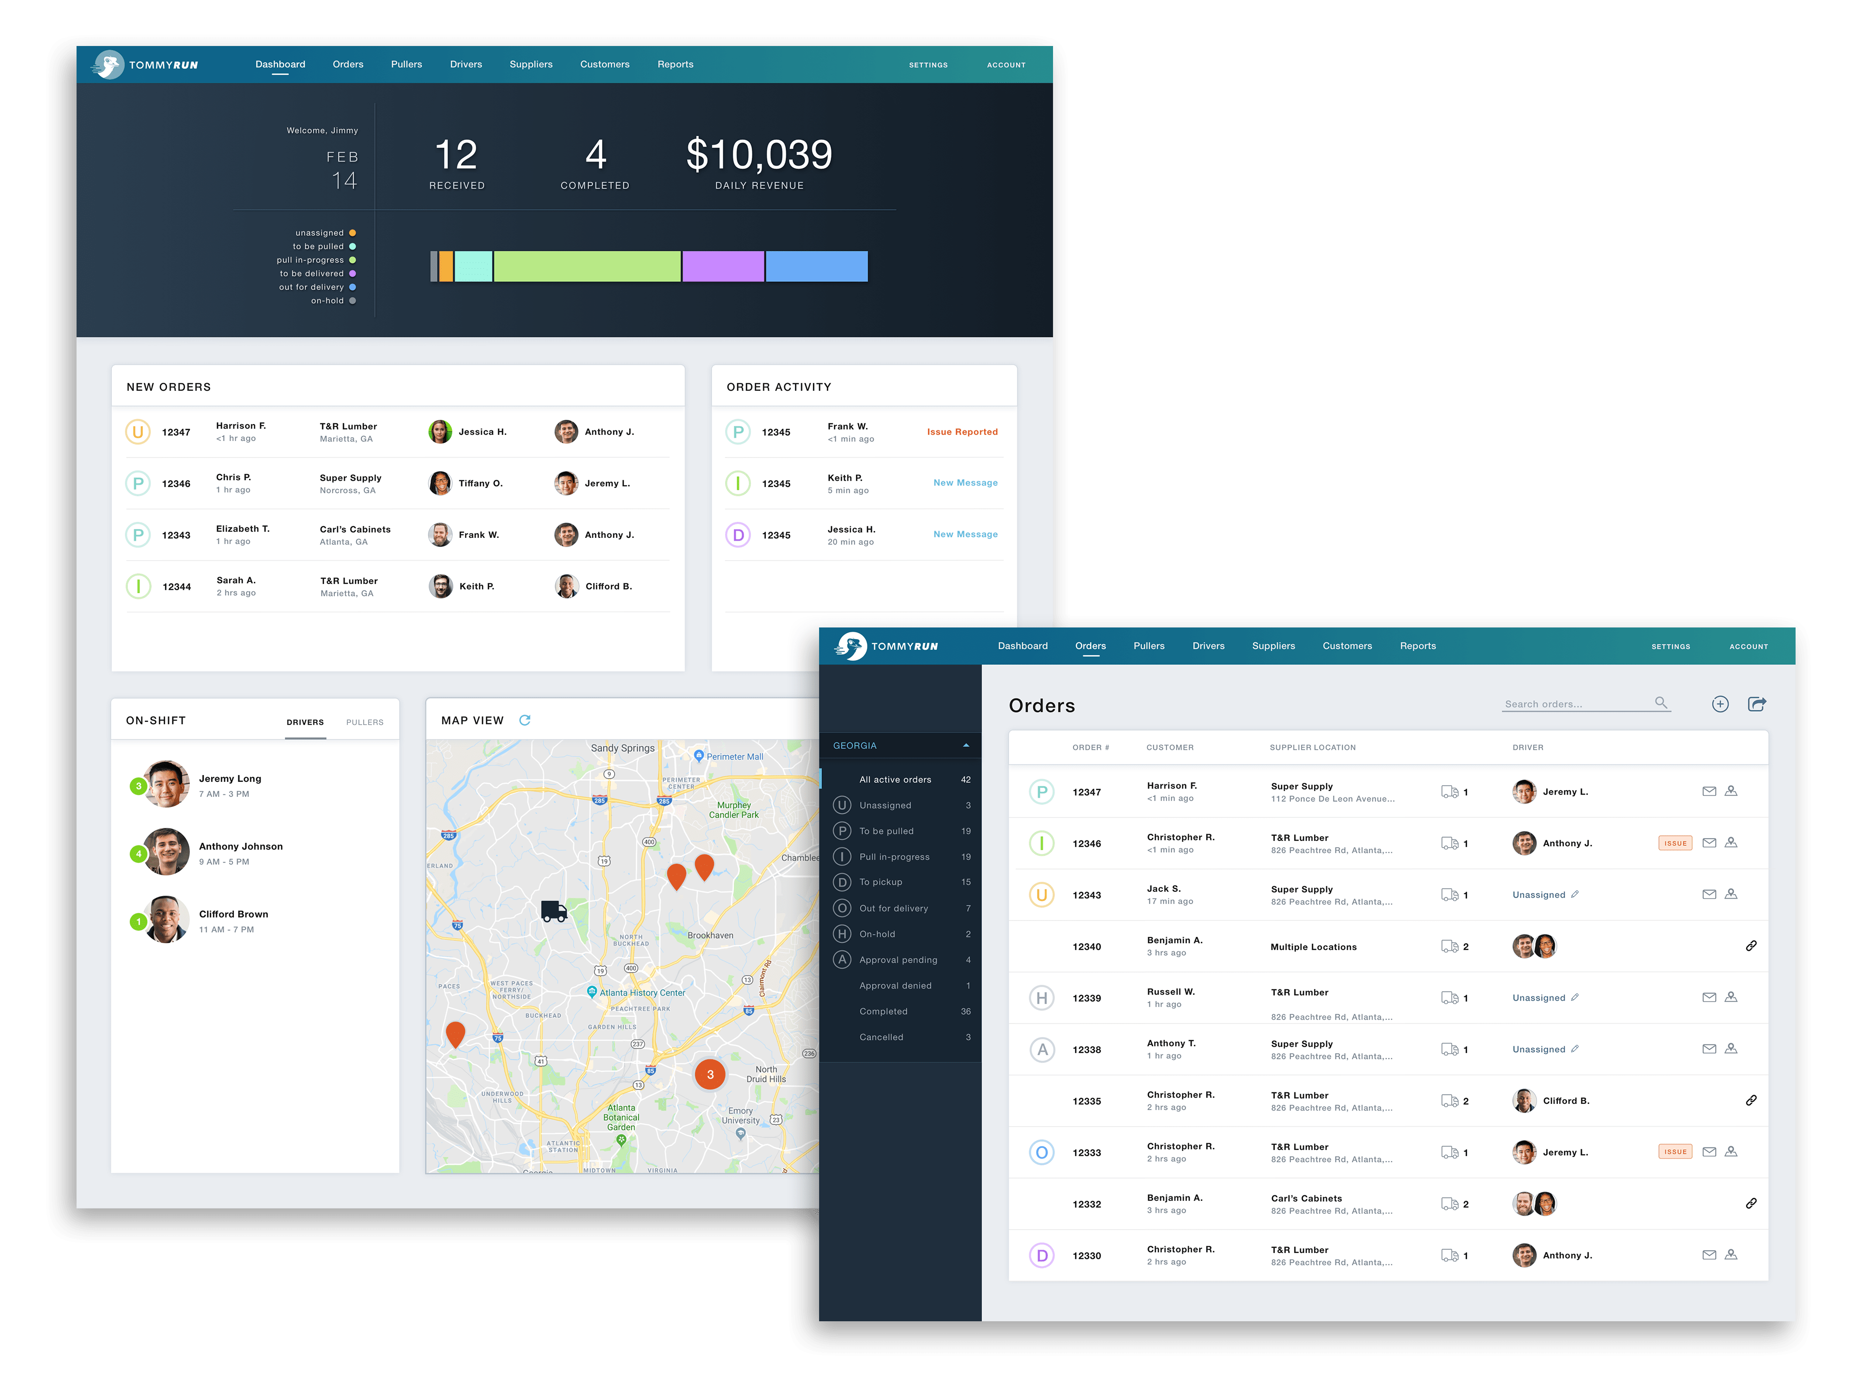Refresh the Map View with reload icon
Viewport: 1860px width, 1375px height.
coord(525,720)
